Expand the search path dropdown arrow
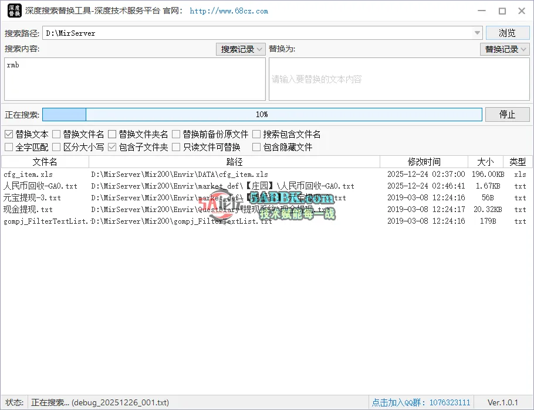Screen dimensions: 534x410 [478, 33]
